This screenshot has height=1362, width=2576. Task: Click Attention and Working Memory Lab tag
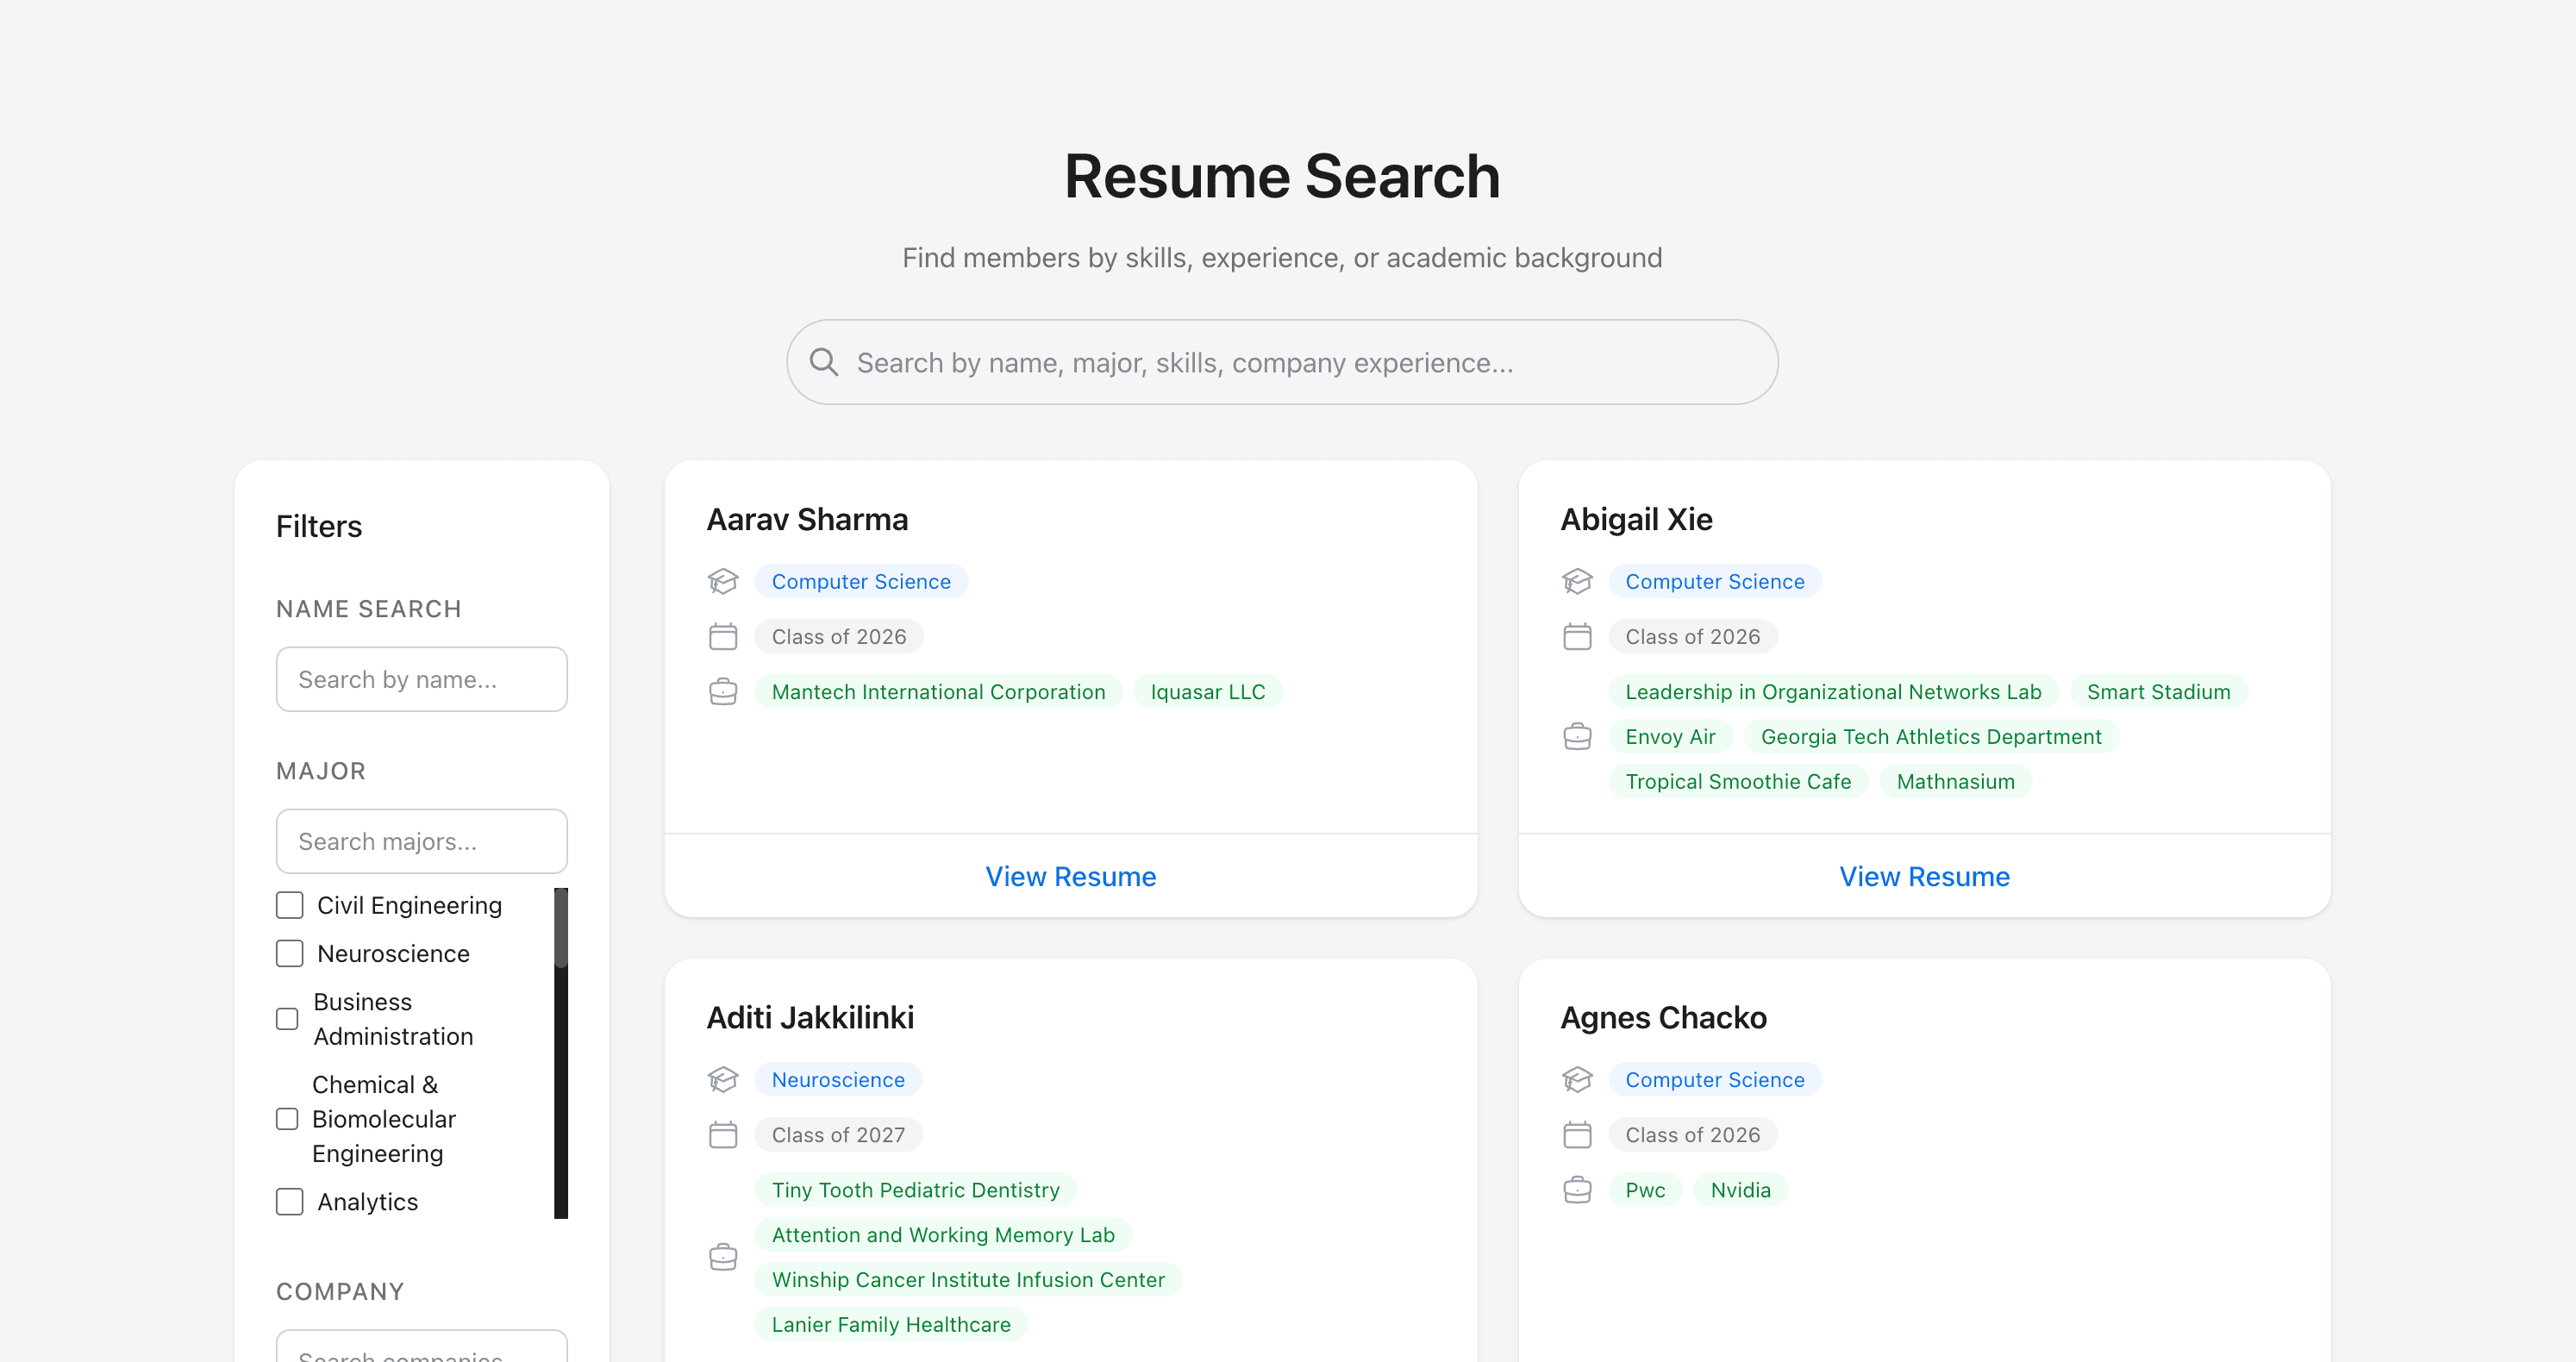[943, 1235]
